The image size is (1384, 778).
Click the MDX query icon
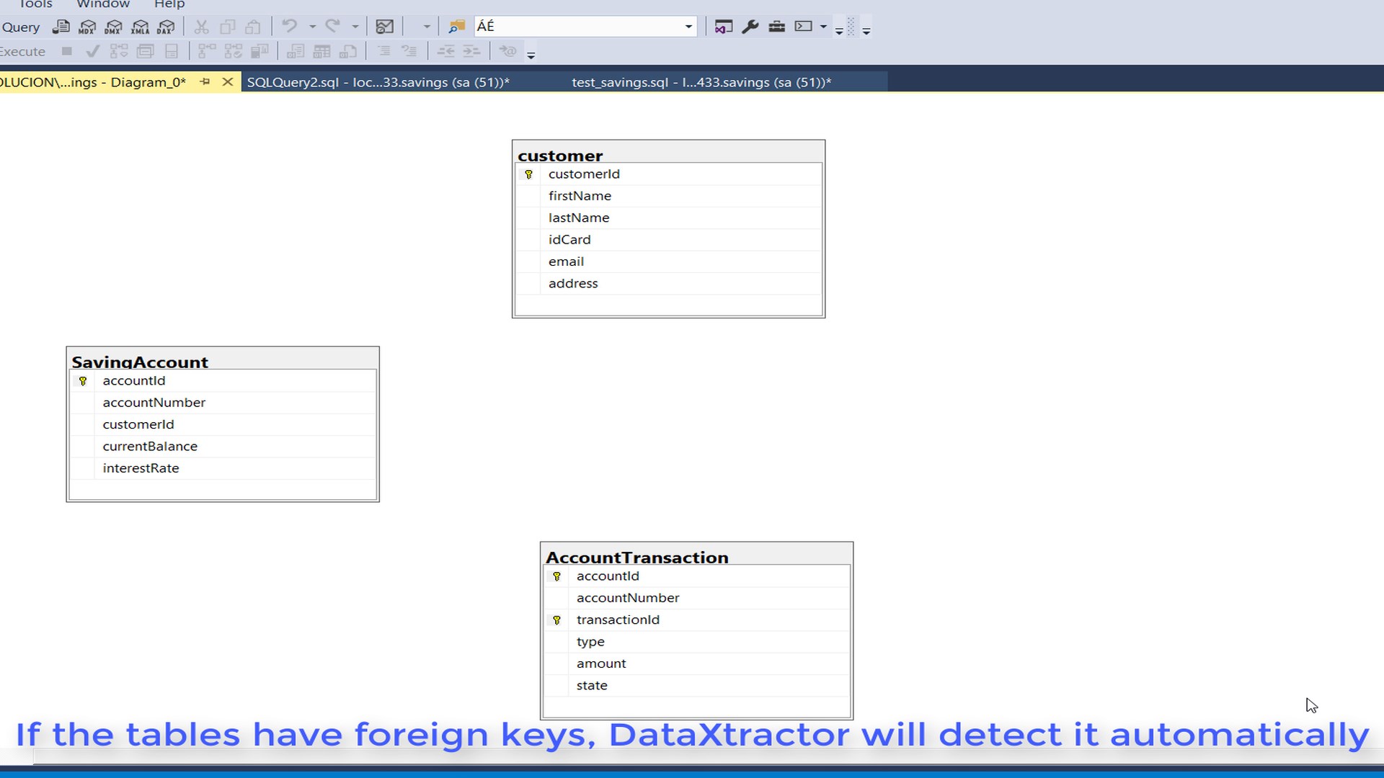coord(87,27)
